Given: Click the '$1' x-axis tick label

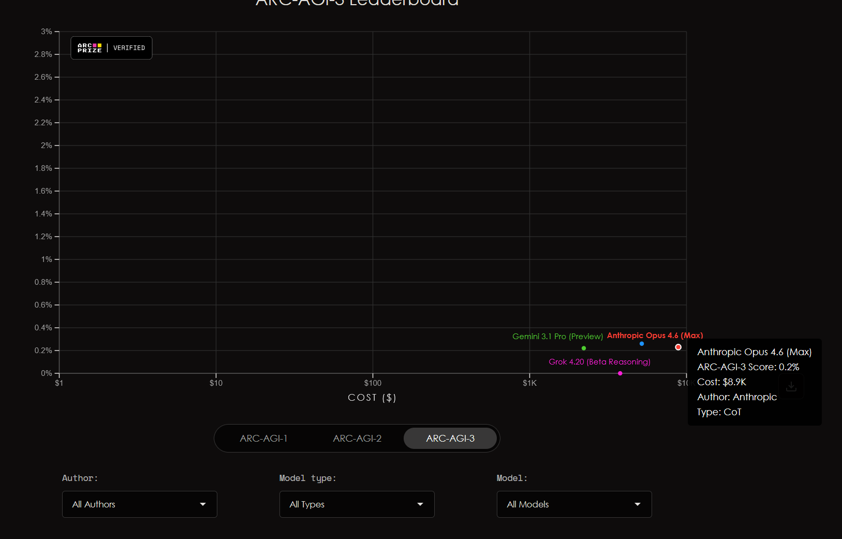Looking at the screenshot, I should [x=59, y=383].
